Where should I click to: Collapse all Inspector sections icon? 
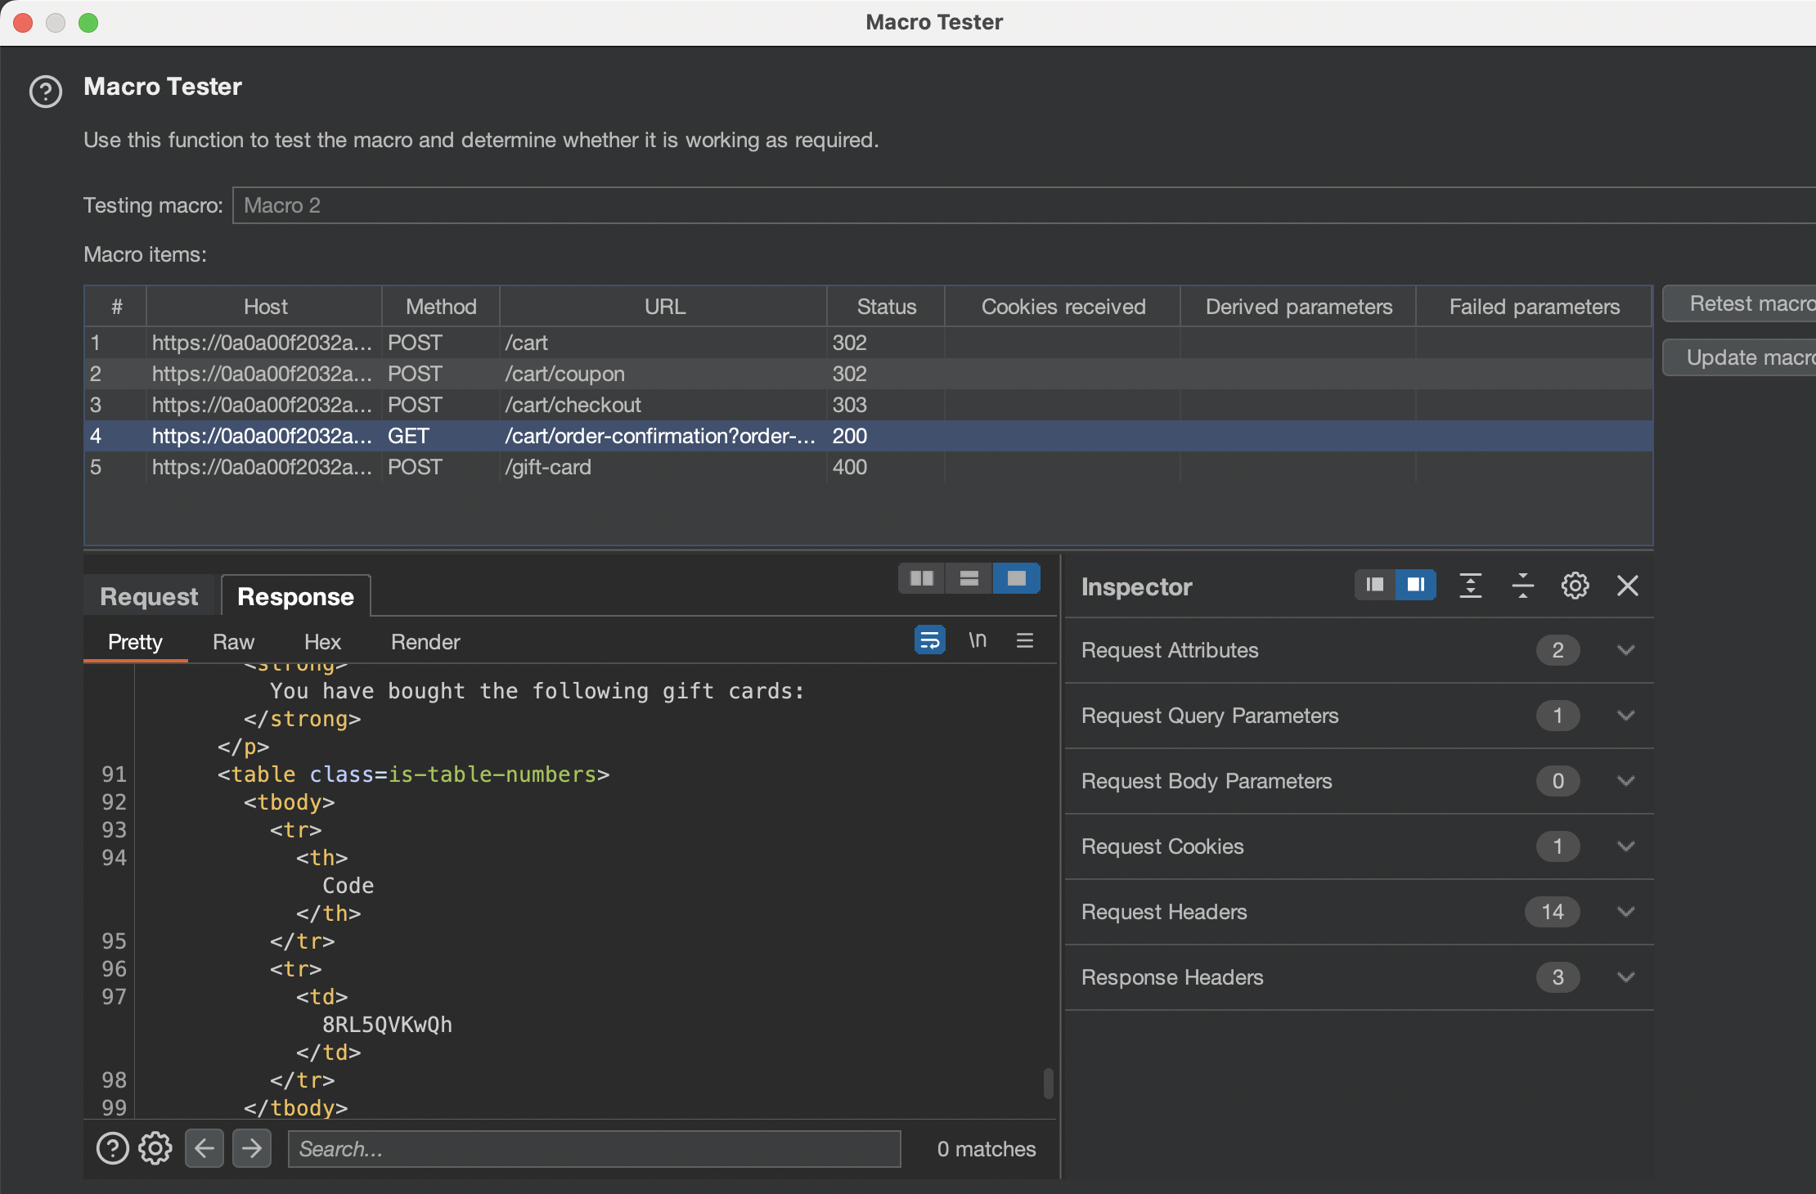pyautogui.click(x=1522, y=586)
